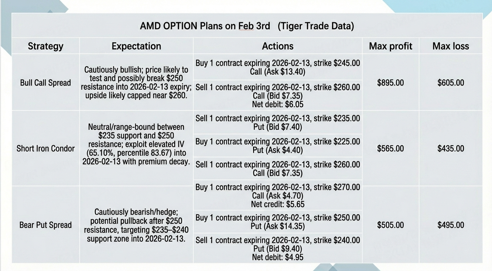The height and width of the screenshot is (271, 492).
Task: Select the $505.00 max profit cell
Action: (391, 225)
